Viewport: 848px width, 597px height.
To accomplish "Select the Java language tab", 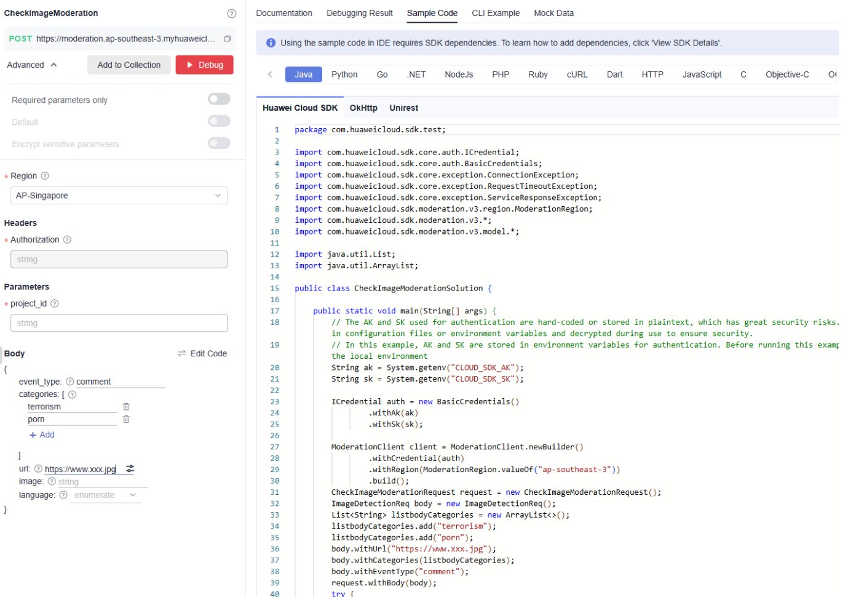I will (x=304, y=74).
